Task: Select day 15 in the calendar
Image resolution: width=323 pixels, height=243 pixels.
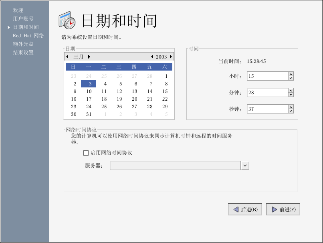Action: point(165,91)
